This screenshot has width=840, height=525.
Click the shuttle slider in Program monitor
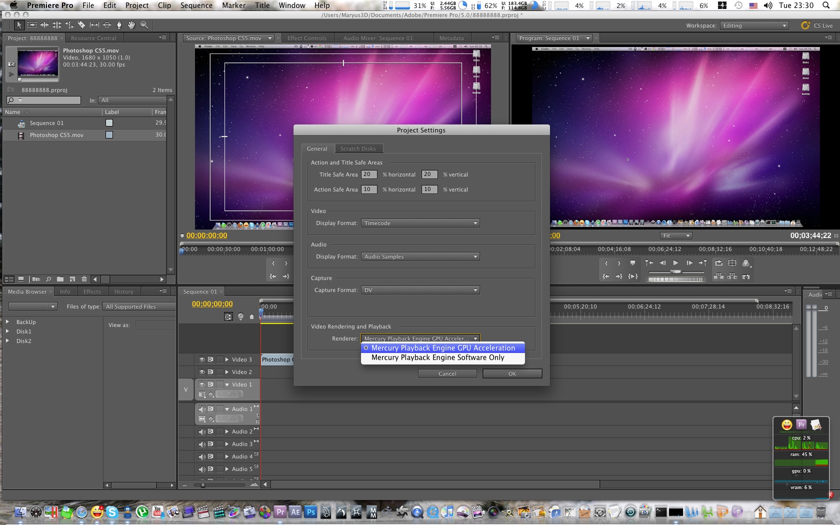[675, 271]
